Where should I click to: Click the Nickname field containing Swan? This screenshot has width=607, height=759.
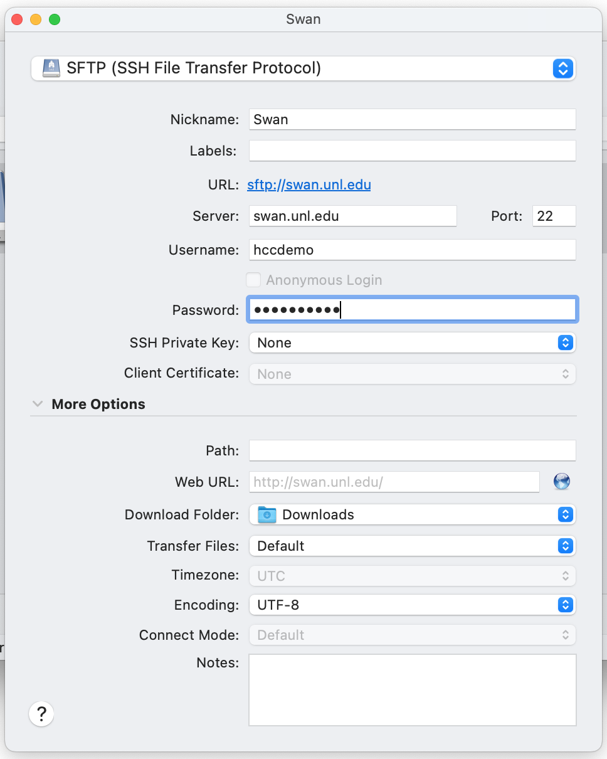click(x=411, y=119)
